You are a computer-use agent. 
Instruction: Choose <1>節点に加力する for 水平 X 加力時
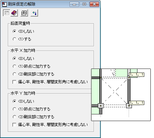click(x=14, y=66)
